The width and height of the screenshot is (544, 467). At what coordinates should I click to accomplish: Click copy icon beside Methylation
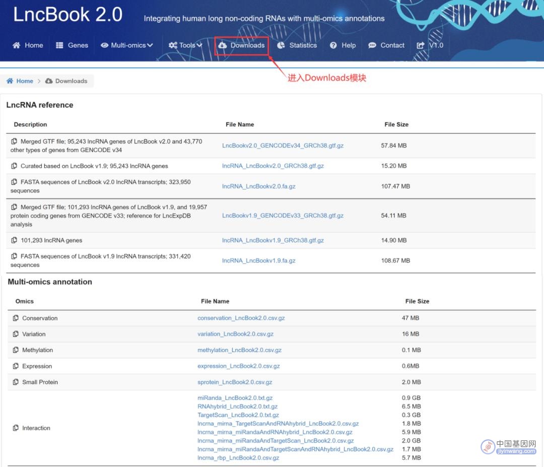coord(16,350)
